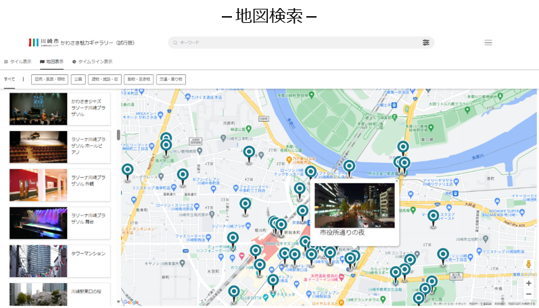Click BOOKOFF SUPER BAZAAR map marker

tap(523, 211)
